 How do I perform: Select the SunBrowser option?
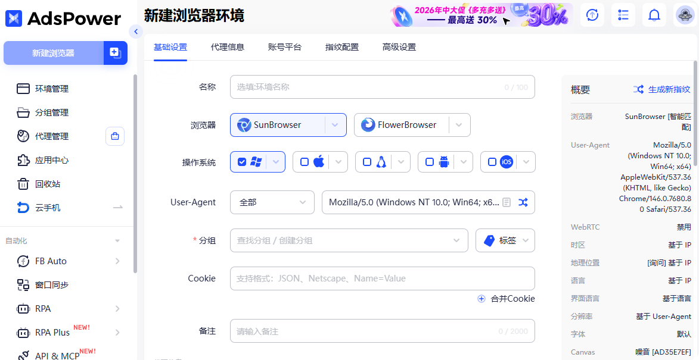click(278, 125)
